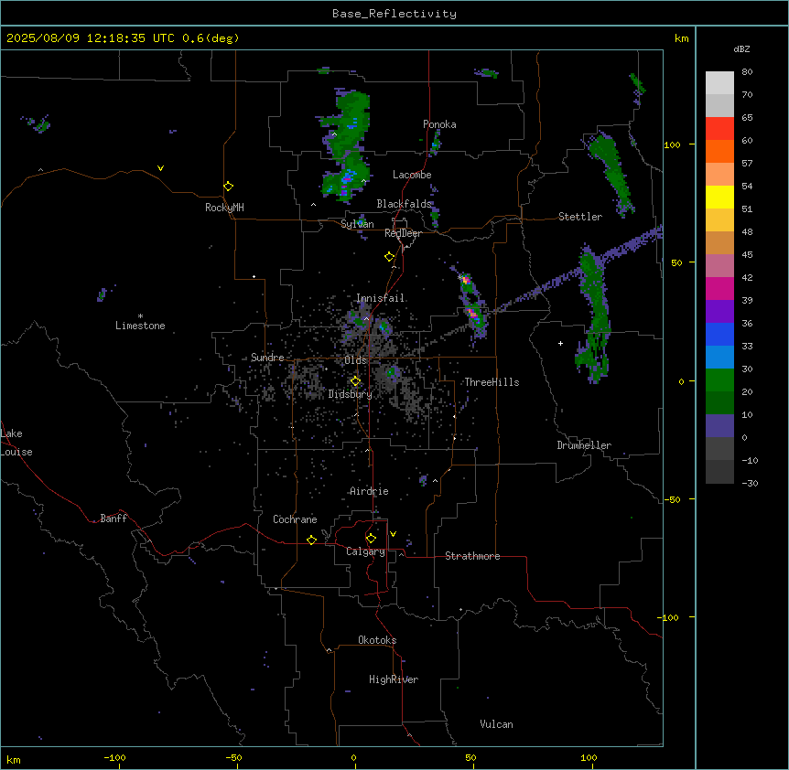
Task: Select the ThreeHills label
Action: pyautogui.click(x=492, y=382)
